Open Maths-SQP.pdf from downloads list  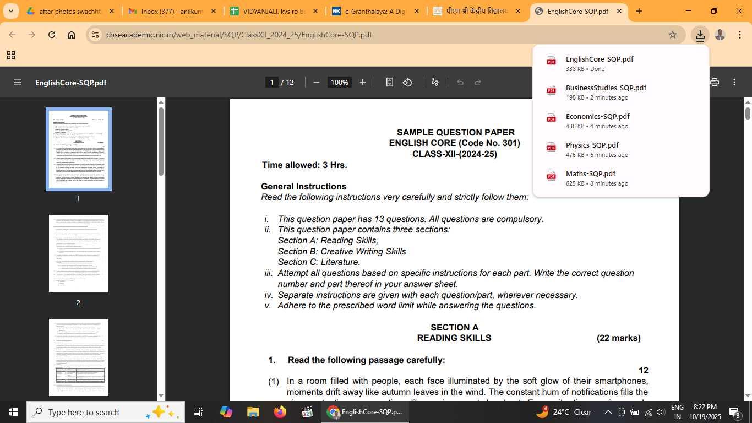[x=590, y=174]
